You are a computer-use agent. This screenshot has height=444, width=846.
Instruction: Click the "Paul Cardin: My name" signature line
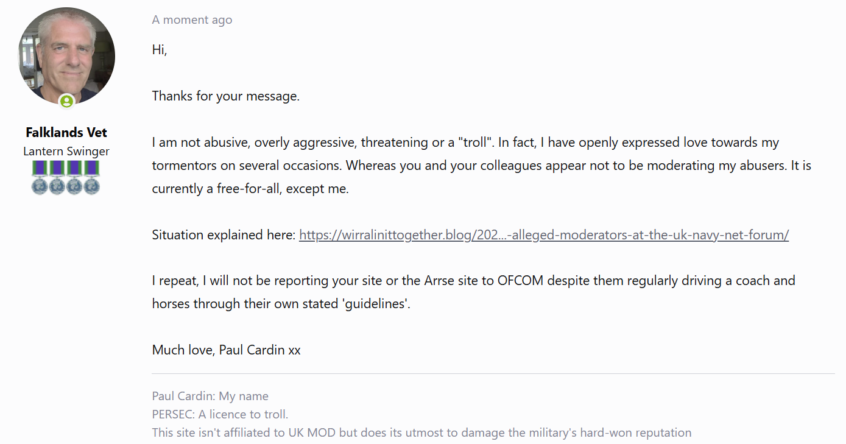pos(210,396)
